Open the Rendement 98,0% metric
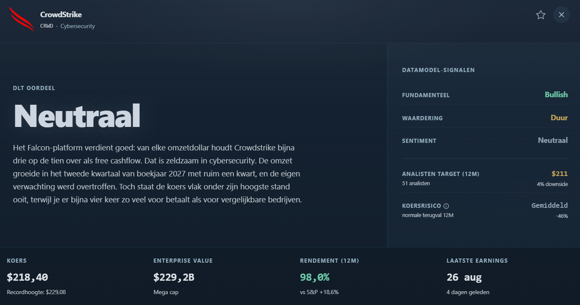 click(315, 277)
